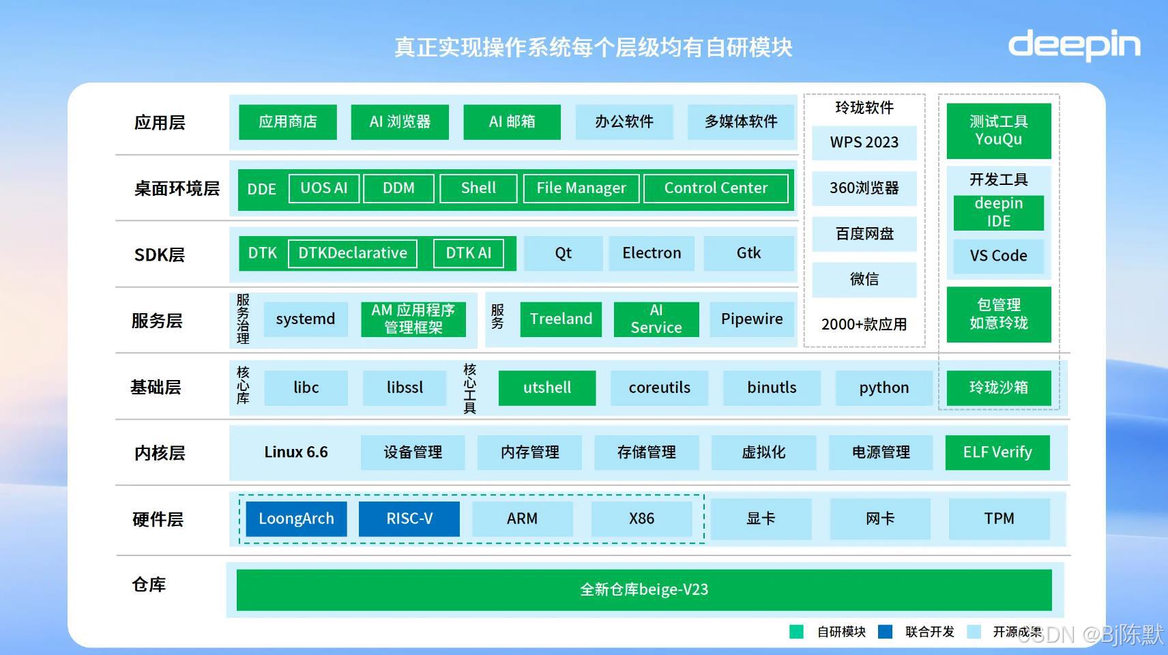Image resolution: width=1168 pixels, height=655 pixels.
Task: Click the Treeland block
Action: (561, 319)
